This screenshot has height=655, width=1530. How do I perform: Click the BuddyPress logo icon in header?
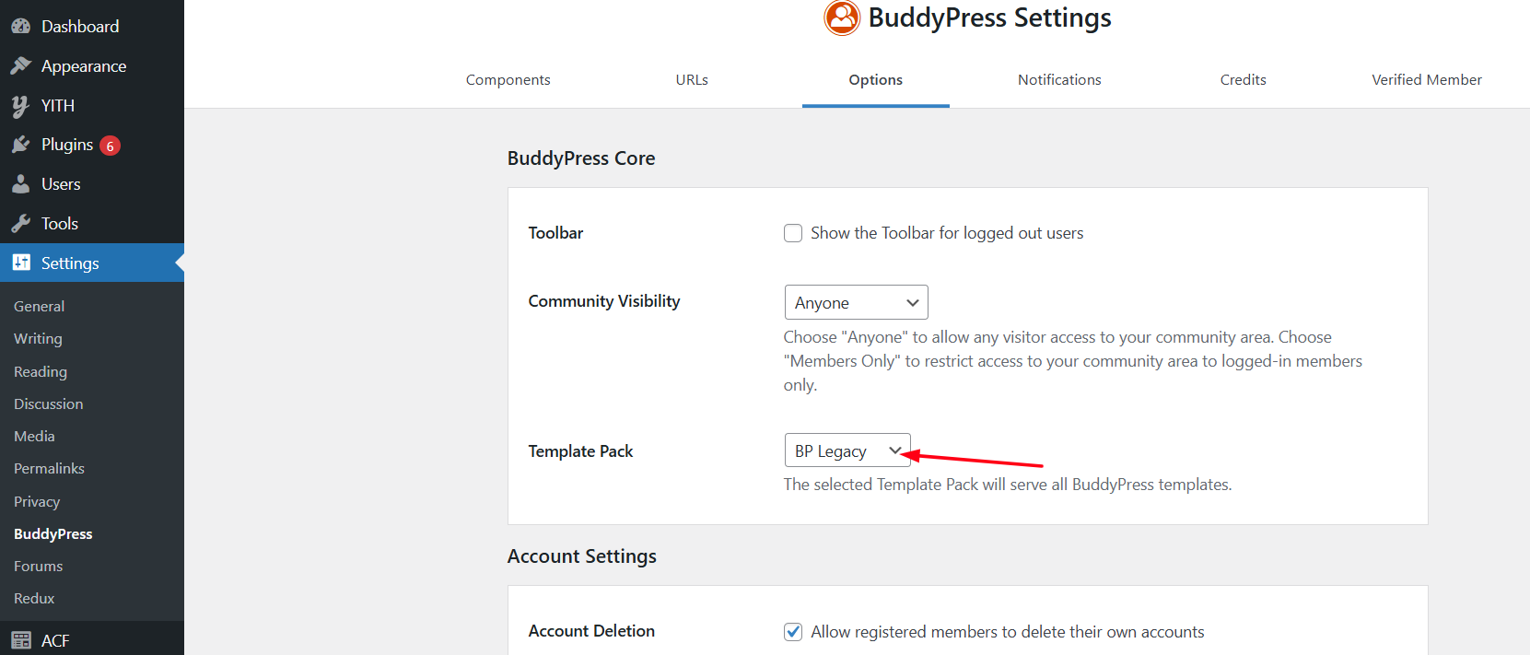(842, 18)
